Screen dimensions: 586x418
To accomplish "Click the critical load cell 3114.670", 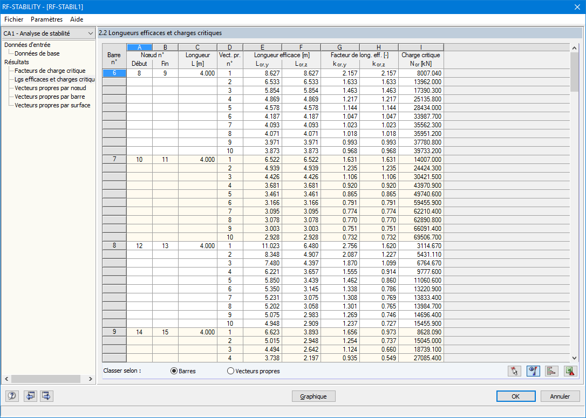I will (x=421, y=246).
